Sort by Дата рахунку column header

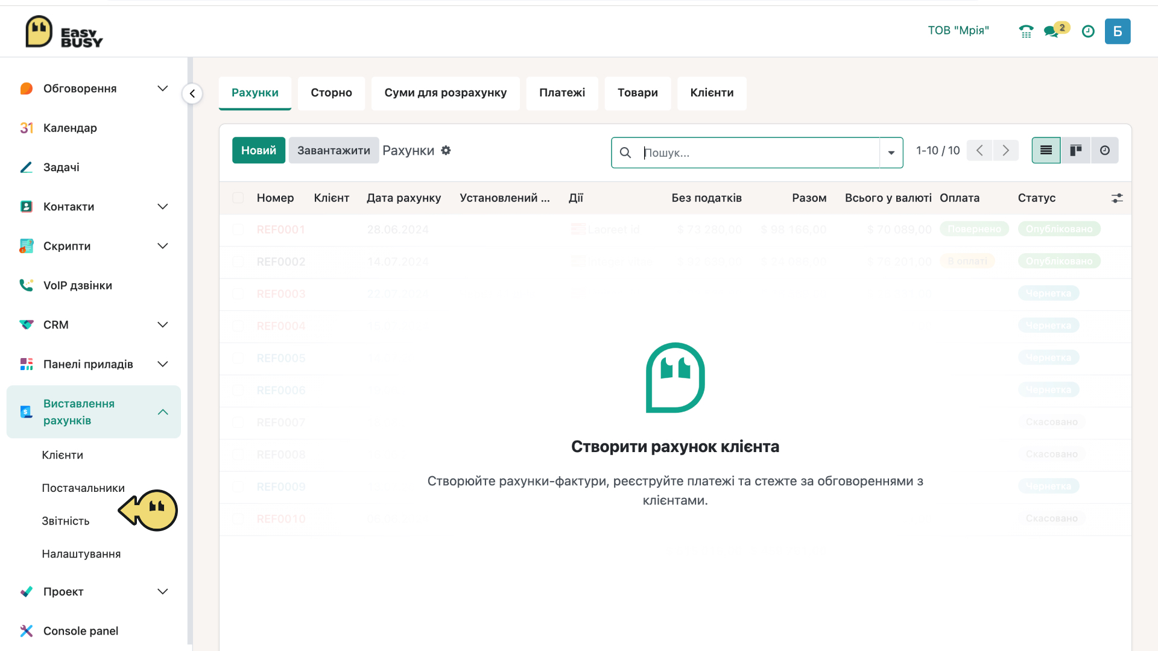403,198
